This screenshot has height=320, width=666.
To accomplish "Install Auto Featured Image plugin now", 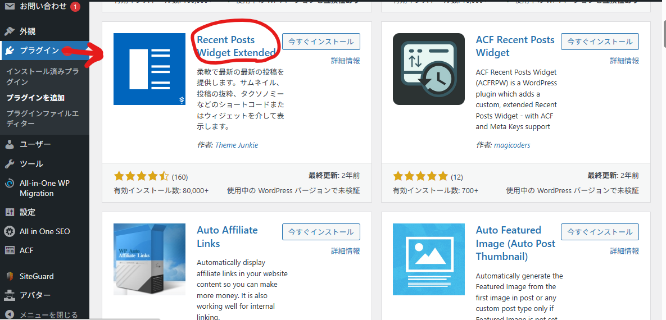I will pyautogui.click(x=600, y=232).
